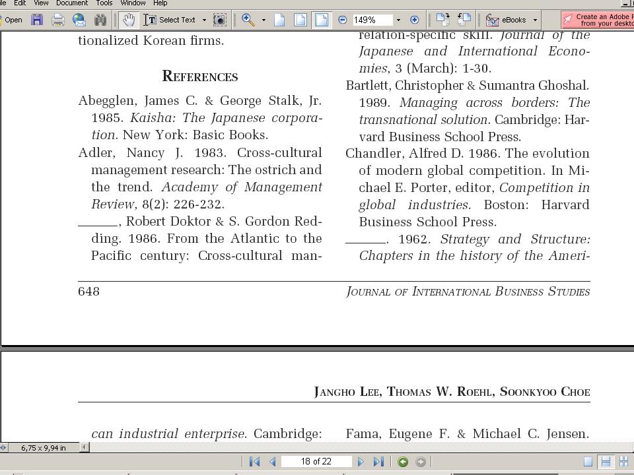The height and width of the screenshot is (475, 634).
Task: Open the Document menu
Action: click(72, 3)
